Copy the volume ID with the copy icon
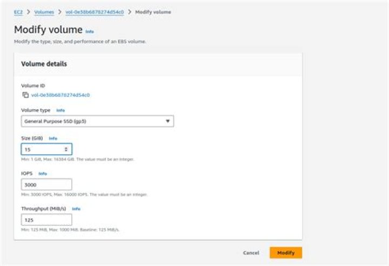Viewport: 389px width, 266px height. pyautogui.click(x=25, y=95)
